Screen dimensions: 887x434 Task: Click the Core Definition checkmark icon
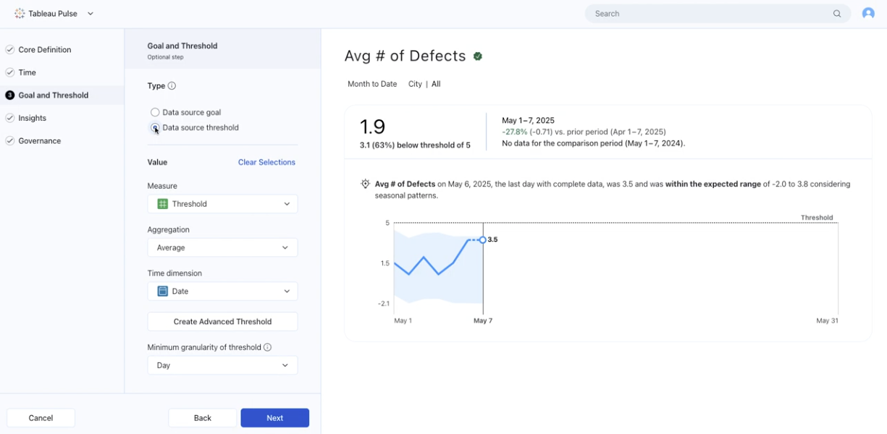[10, 50]
